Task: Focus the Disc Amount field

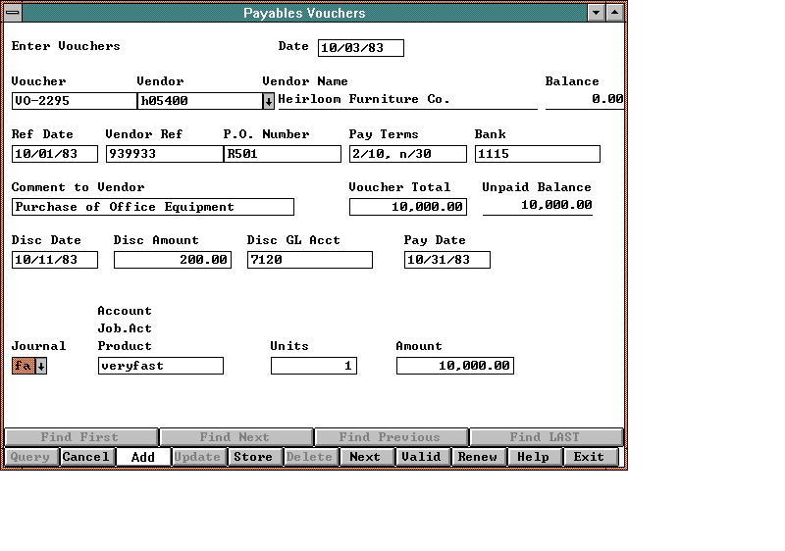Action: coord(172,260)
